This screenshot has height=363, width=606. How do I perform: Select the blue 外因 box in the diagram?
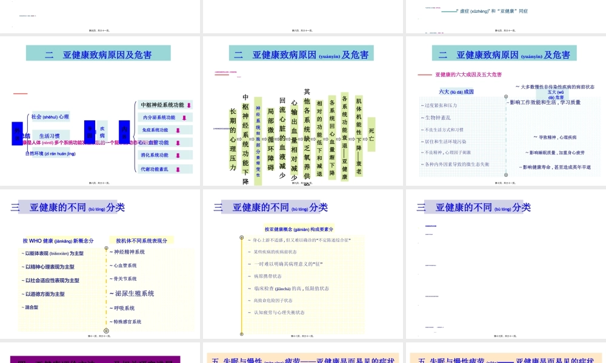[x=17, y=134]
